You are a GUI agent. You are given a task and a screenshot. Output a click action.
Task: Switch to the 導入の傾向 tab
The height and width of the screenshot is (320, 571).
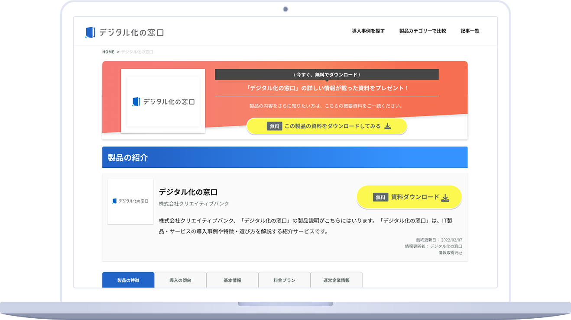tap(180, 280)
